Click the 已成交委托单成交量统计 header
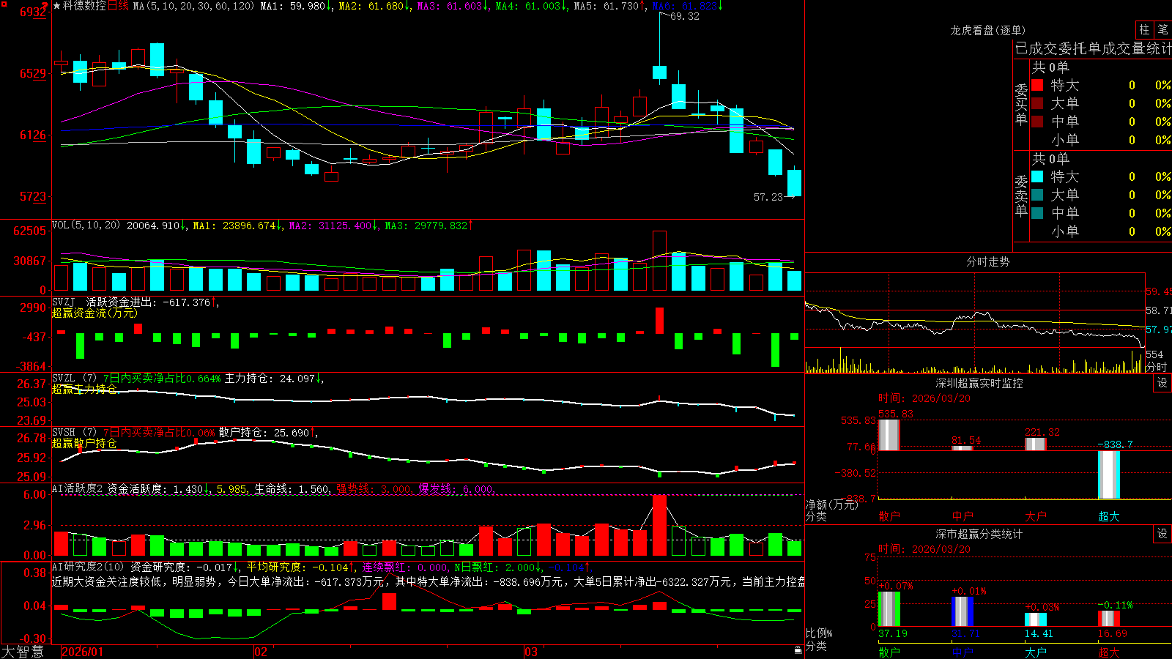Viewport: 1172px width, 659px height. 1093,48
